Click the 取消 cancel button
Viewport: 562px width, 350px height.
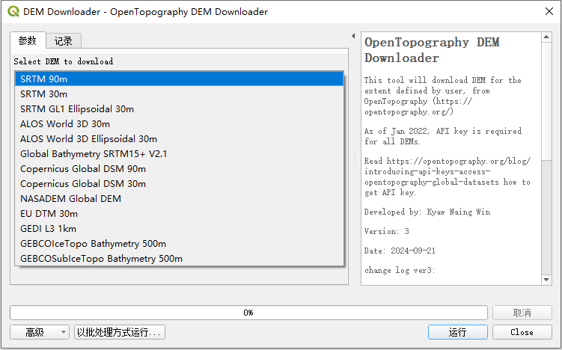(x=522, y=313)
